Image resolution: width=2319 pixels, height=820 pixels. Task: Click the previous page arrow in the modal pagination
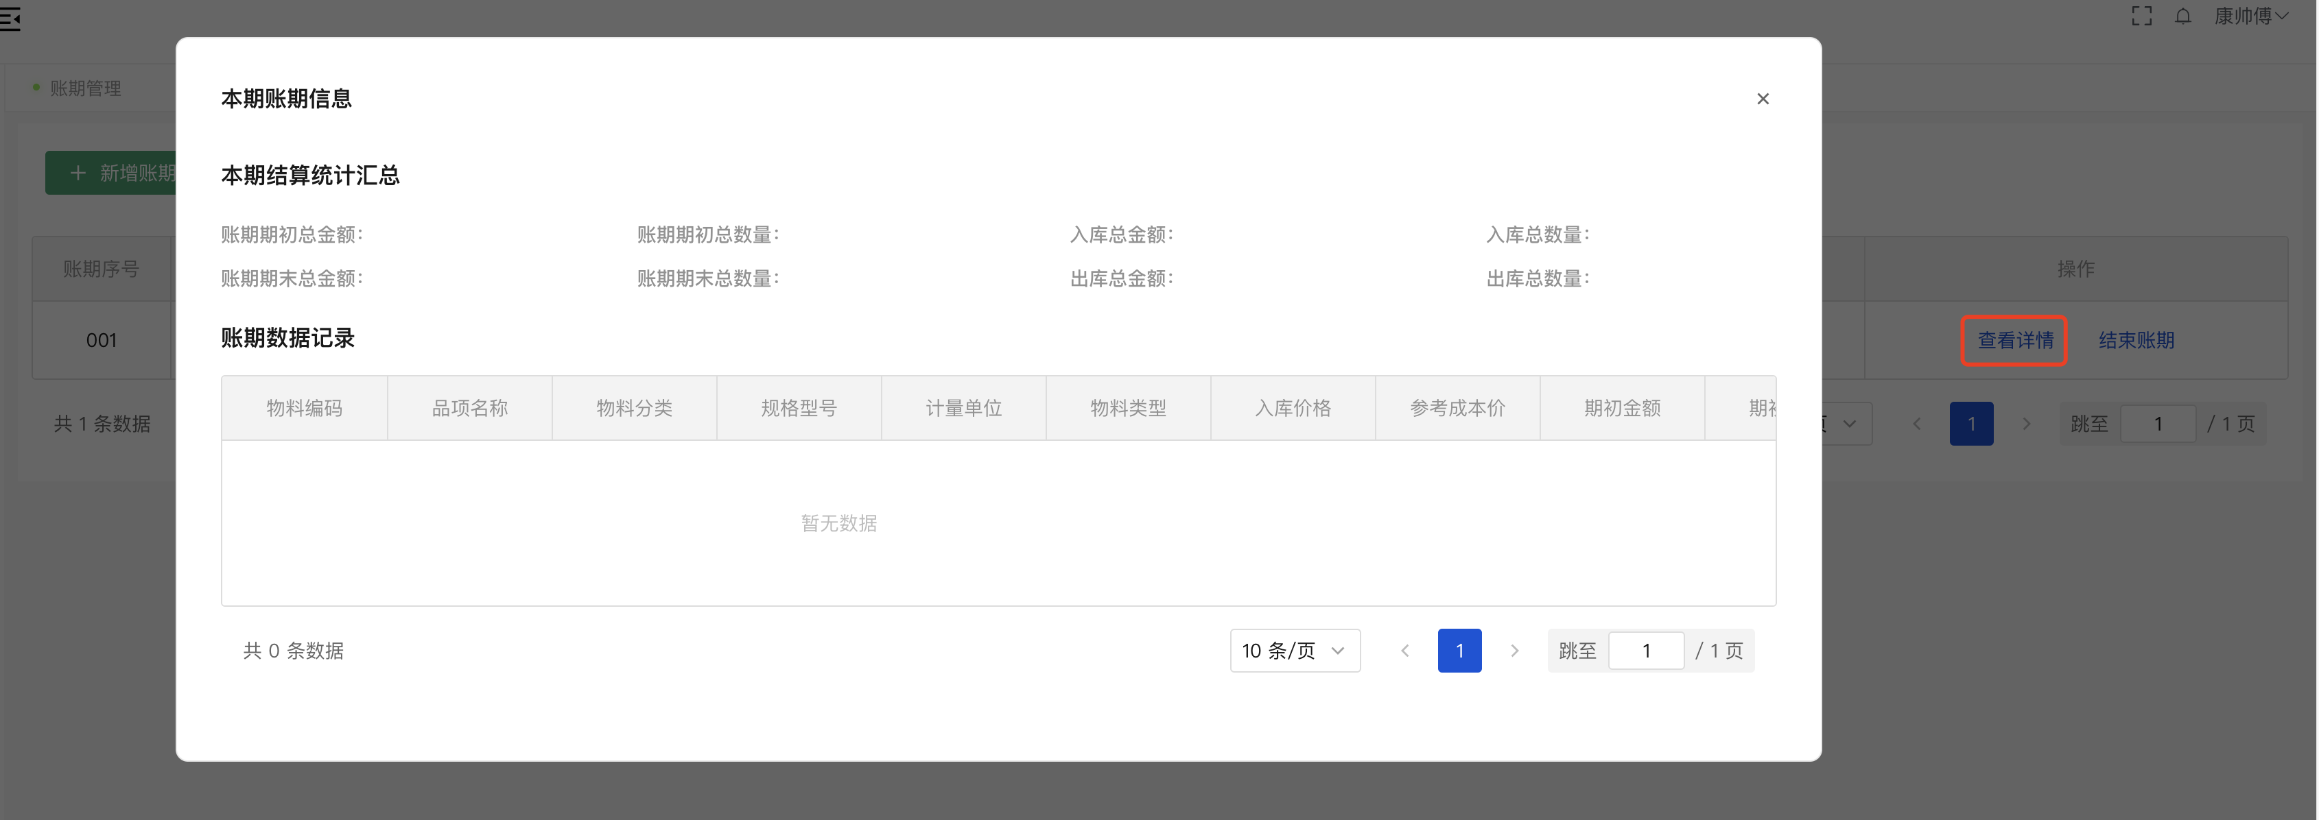[1405, 650]
